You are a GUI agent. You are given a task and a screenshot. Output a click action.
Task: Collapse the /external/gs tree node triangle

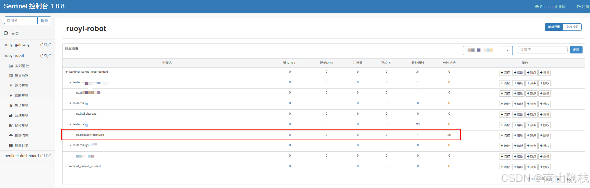(x=70, y=145)
